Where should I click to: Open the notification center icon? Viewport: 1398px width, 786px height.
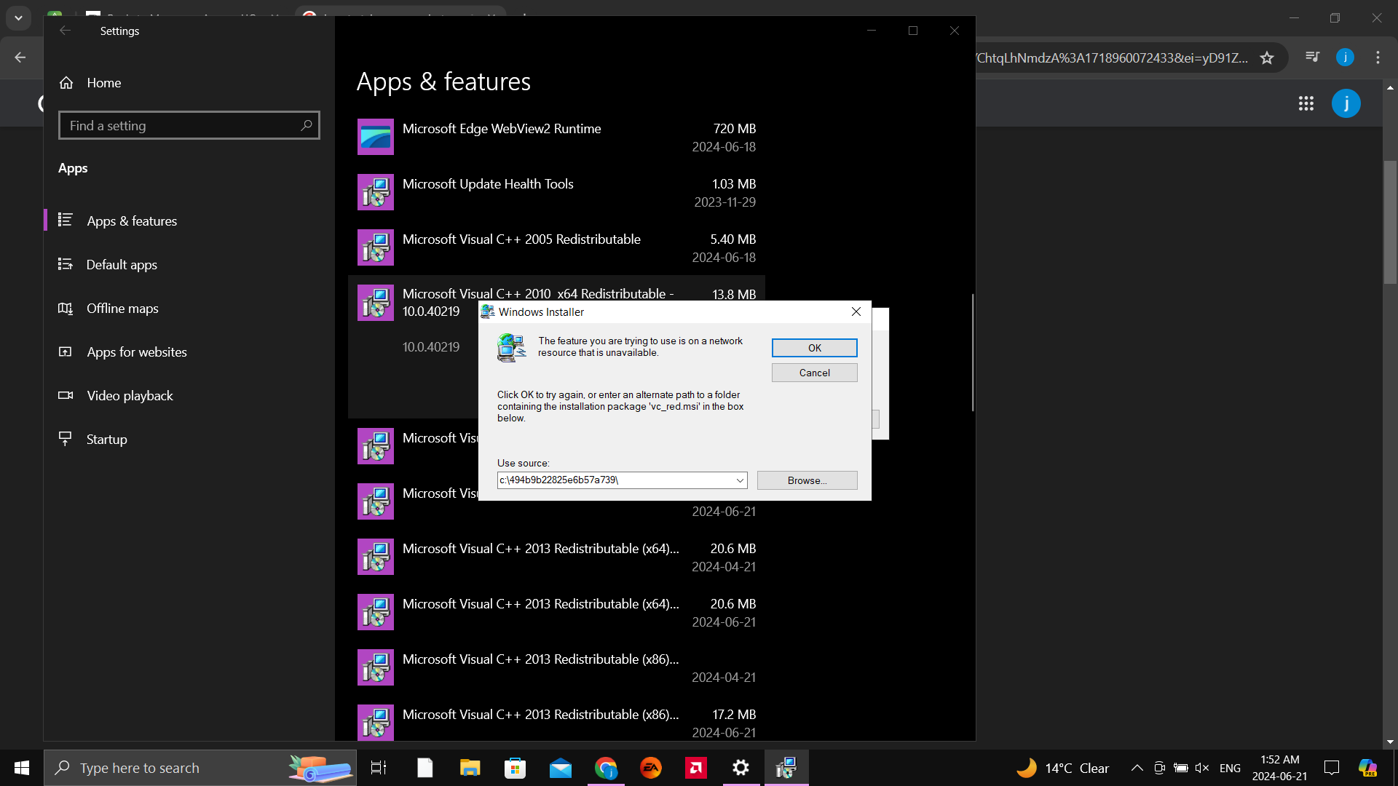tap(1332, 768)
